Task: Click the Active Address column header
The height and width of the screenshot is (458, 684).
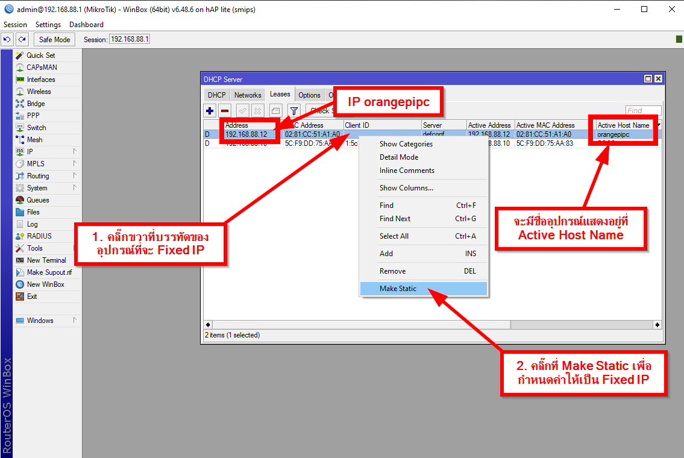Action: click(x=491, y=125)
